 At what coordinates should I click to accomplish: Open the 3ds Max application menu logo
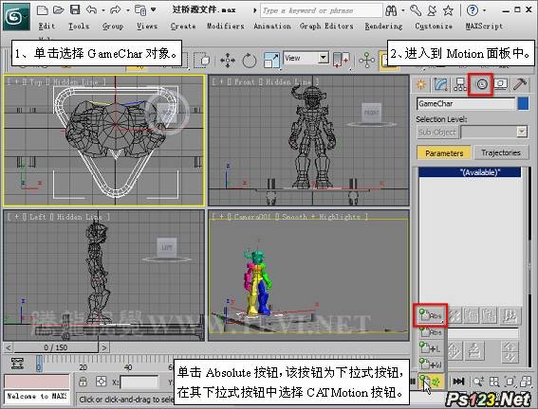pos(16,16)
